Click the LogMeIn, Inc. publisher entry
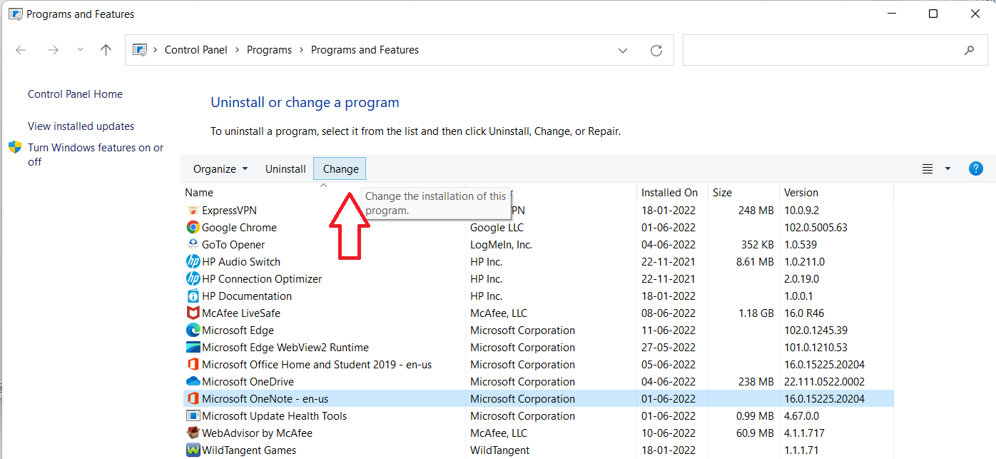 pyautogui.click(x=501, y=245)
